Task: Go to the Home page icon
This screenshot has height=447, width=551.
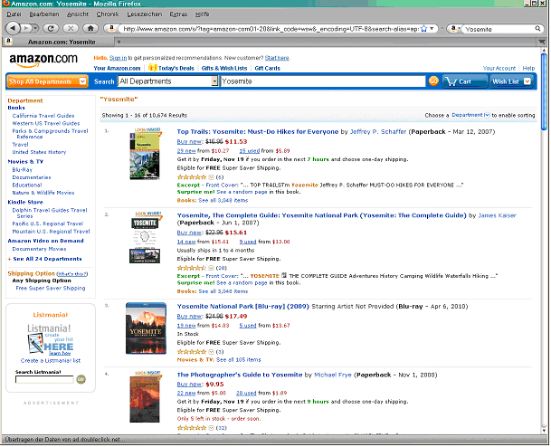Action: point(90,28)
